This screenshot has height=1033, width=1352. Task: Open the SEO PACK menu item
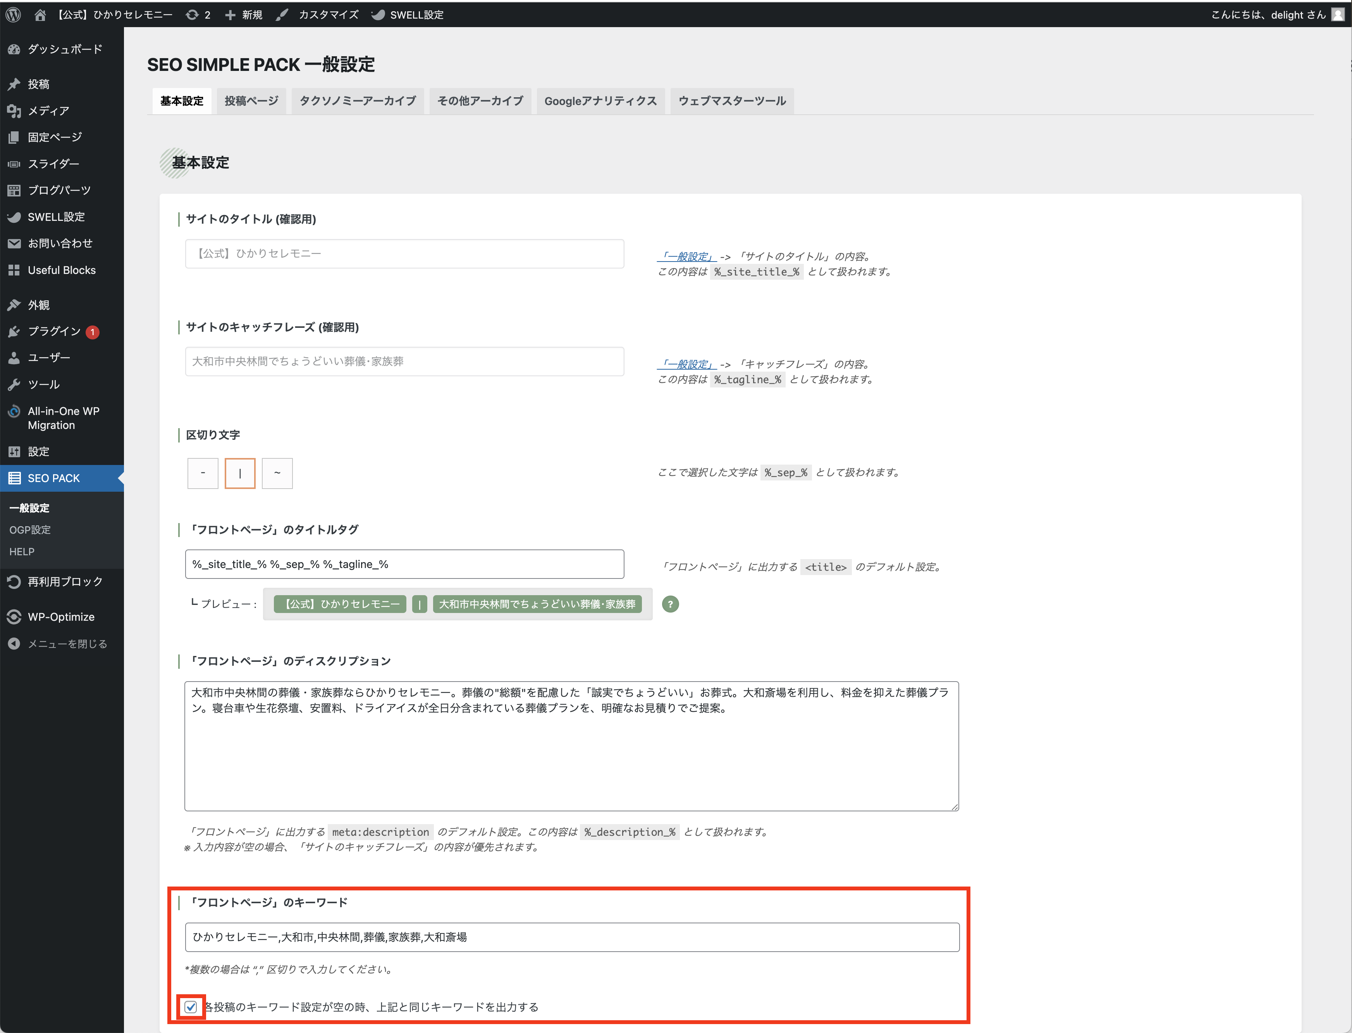(62, 479)
